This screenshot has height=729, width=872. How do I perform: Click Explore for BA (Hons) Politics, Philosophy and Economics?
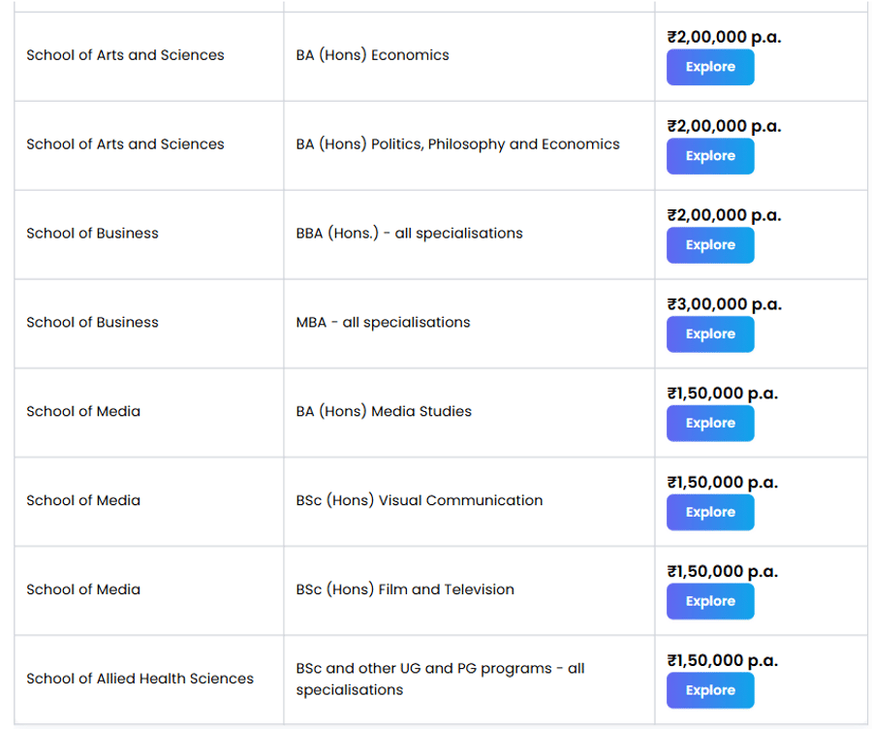710,156
